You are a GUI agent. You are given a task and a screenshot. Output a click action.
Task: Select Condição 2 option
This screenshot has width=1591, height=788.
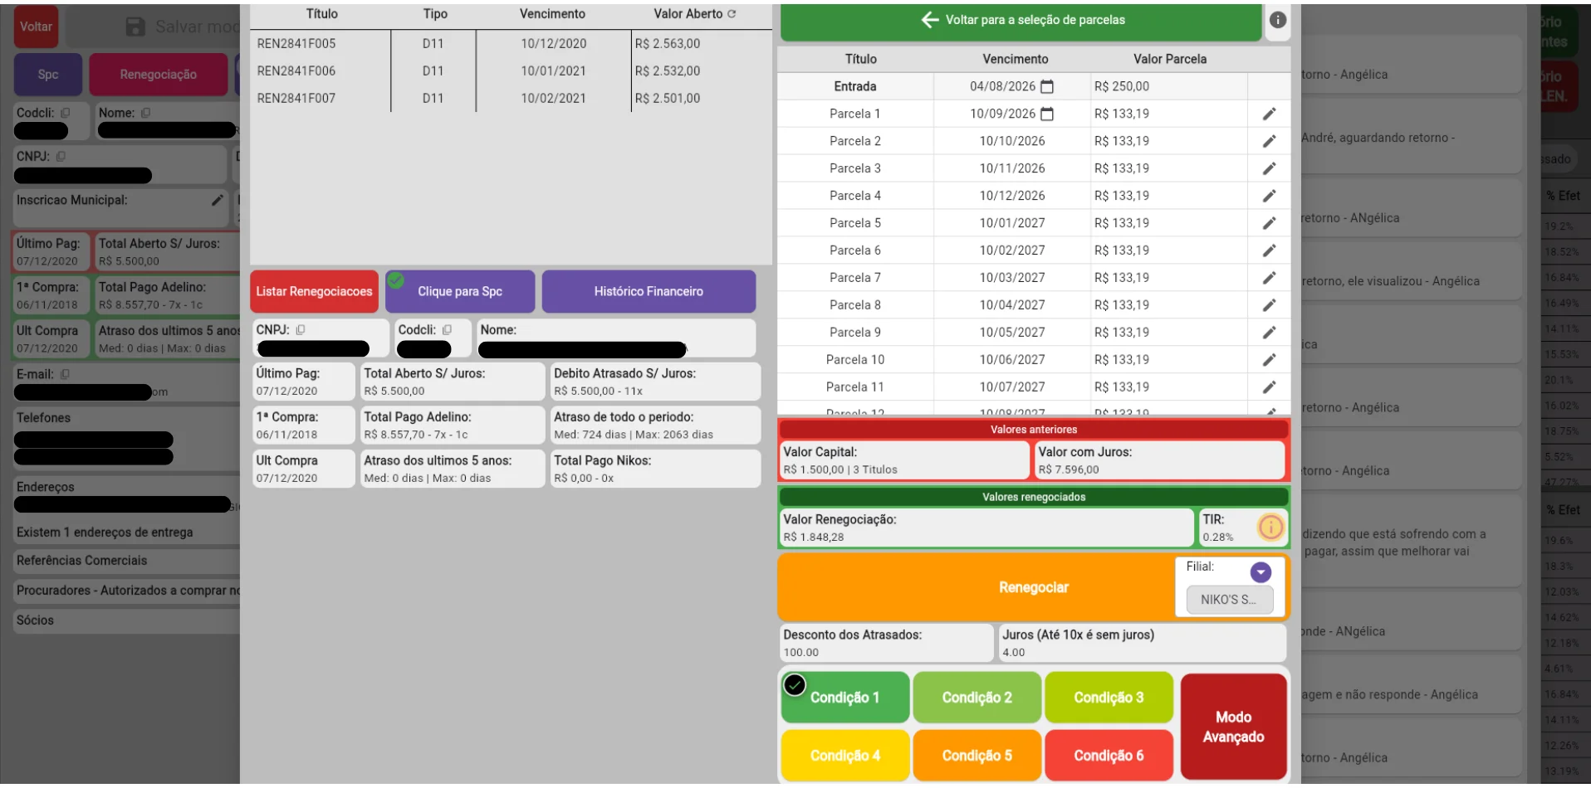tap(977, 698)
